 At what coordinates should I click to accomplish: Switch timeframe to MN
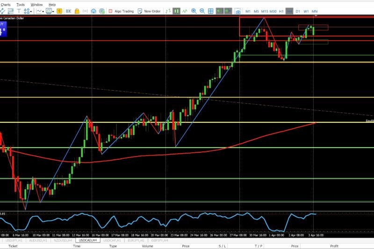pos(315,11)
